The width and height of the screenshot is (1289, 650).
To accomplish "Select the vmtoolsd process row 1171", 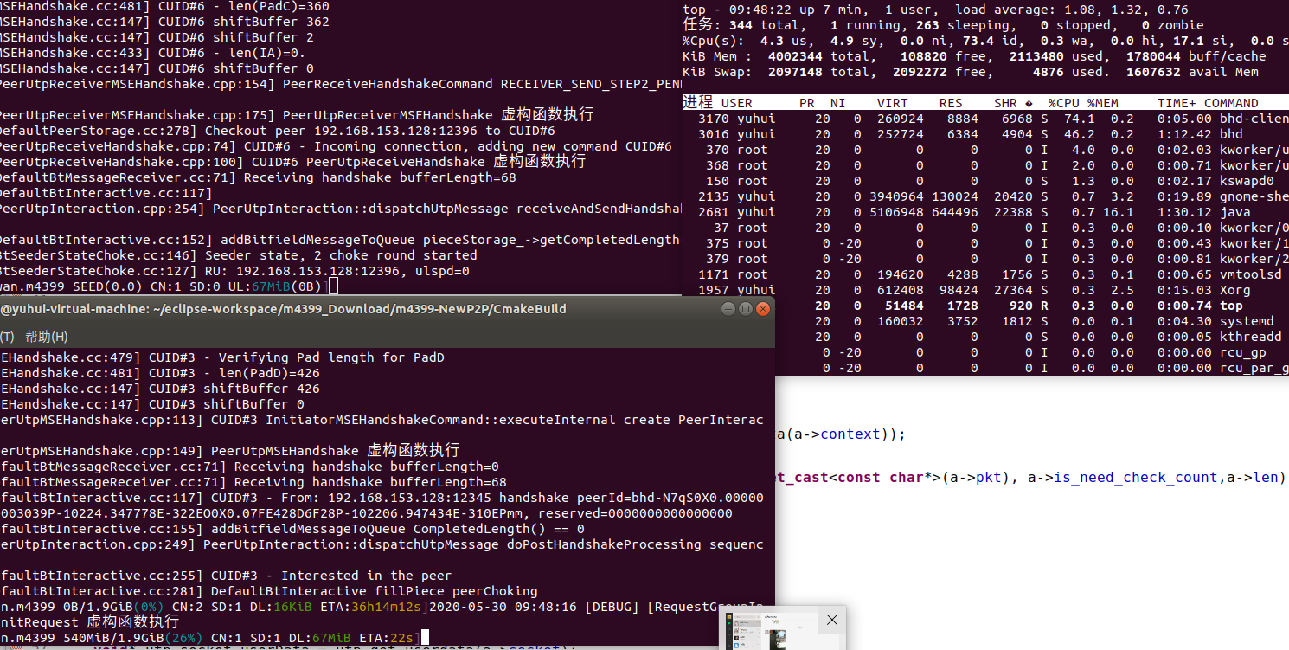I will [985, 274].
